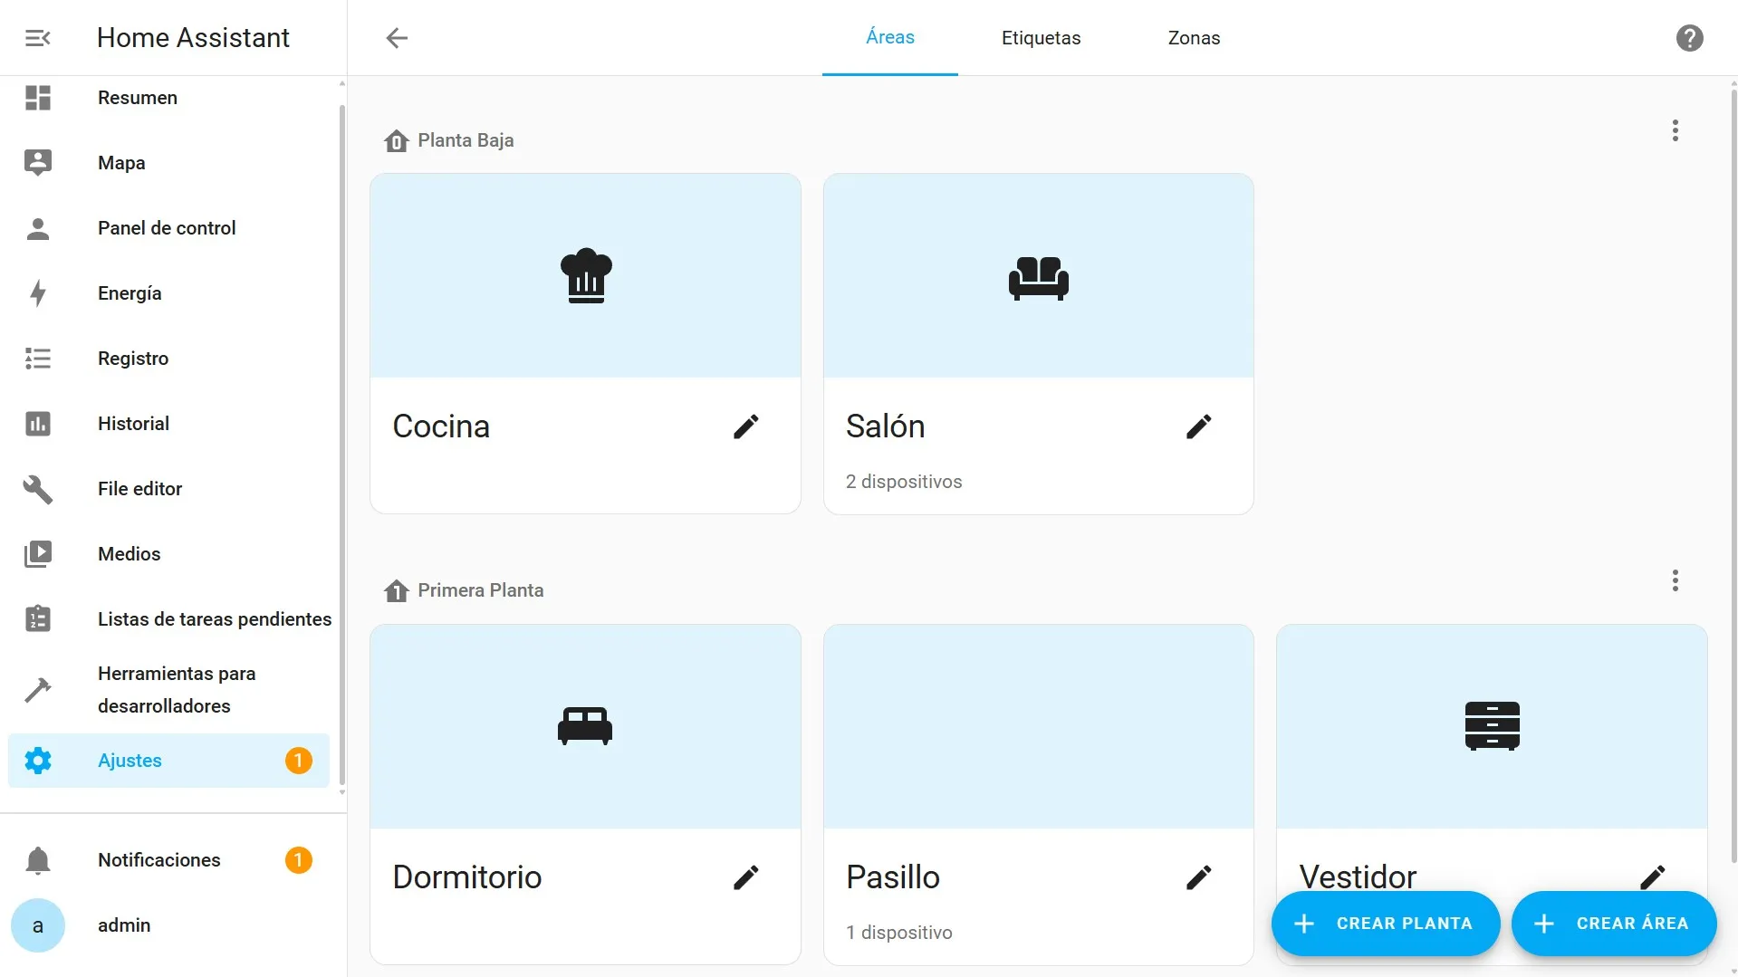Click the Primera Planta floor label
Image resolution: width=1738 pixels, height=977 pixels.
tap(480, 590)
